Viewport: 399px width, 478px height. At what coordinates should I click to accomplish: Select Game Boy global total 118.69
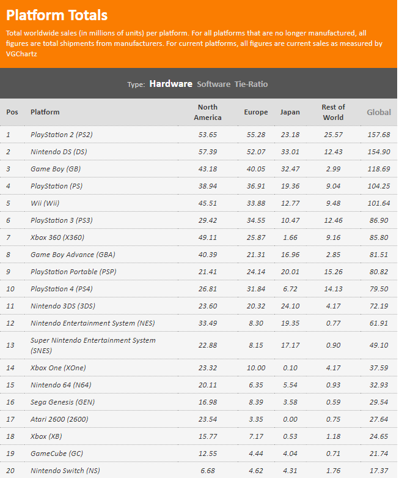click(379, 168)
